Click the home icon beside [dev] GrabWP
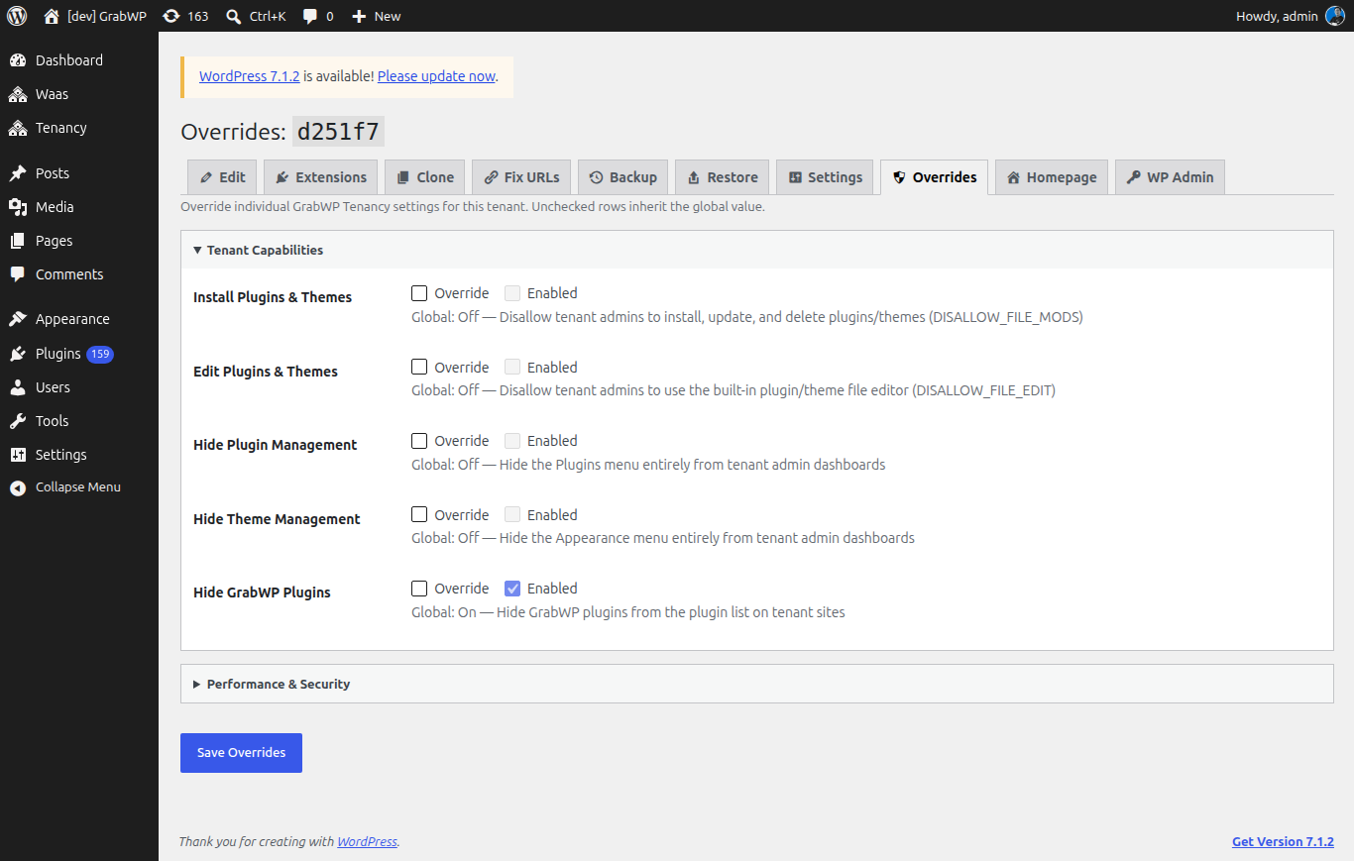1354x861 pixels. tap(52, 16)
